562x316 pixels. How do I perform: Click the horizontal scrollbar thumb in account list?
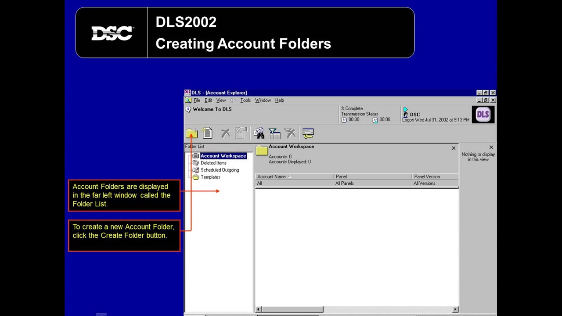coord(292,309)
